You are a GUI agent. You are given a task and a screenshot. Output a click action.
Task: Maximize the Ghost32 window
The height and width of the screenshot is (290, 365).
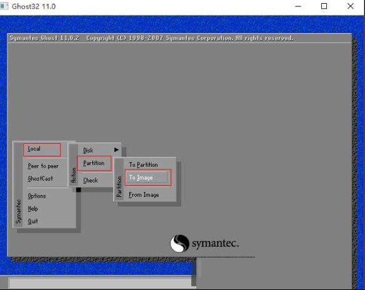coord(324,6)
